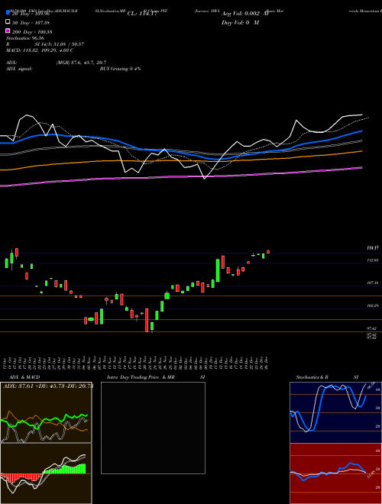Click the white 50 Day legend swatch
382x504 pixels.
pos(8,22)
